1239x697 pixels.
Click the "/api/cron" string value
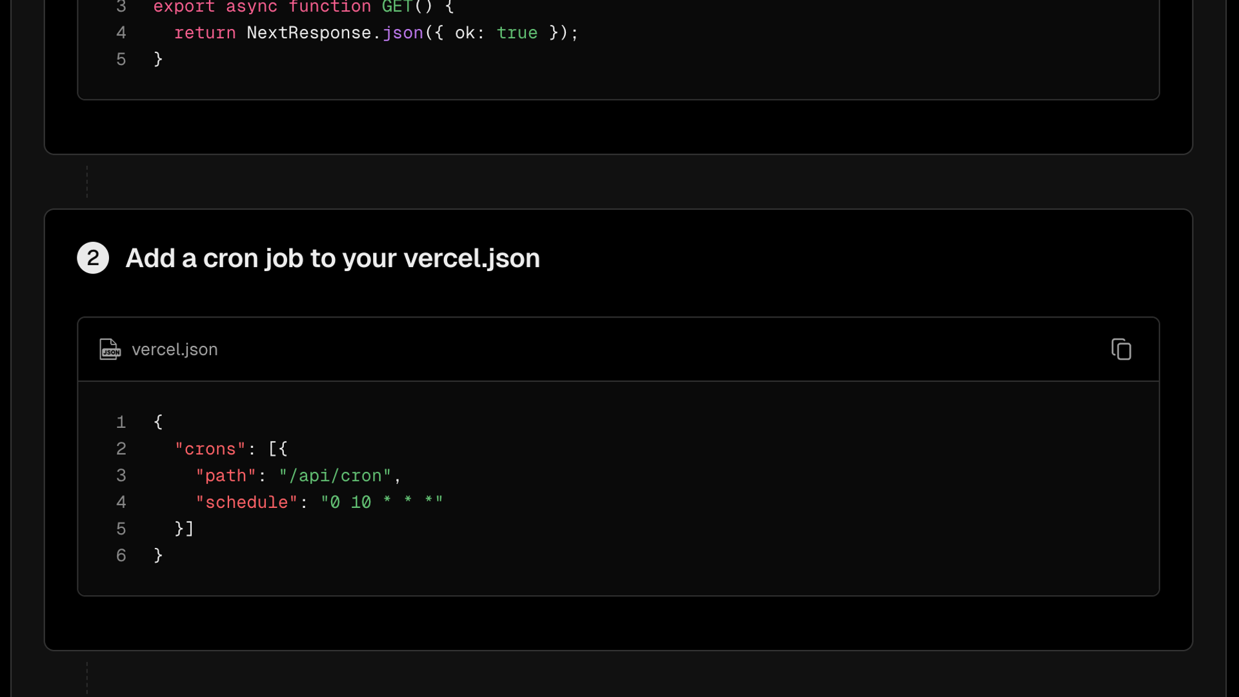[335, 476]
